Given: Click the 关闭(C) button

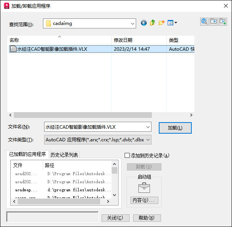Looking at the screenshot, I should coord(115,218).
